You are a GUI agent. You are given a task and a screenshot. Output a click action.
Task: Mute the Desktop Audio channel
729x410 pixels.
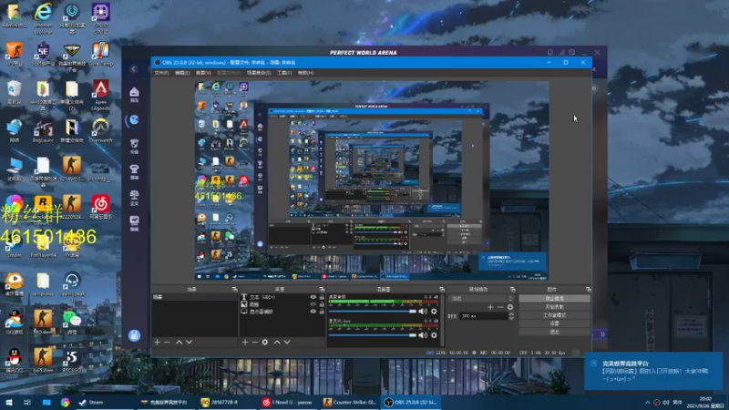423,312
